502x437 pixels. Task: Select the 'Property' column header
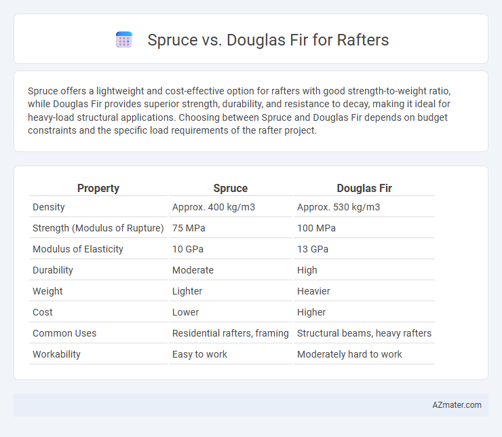(x=98, y=188)
